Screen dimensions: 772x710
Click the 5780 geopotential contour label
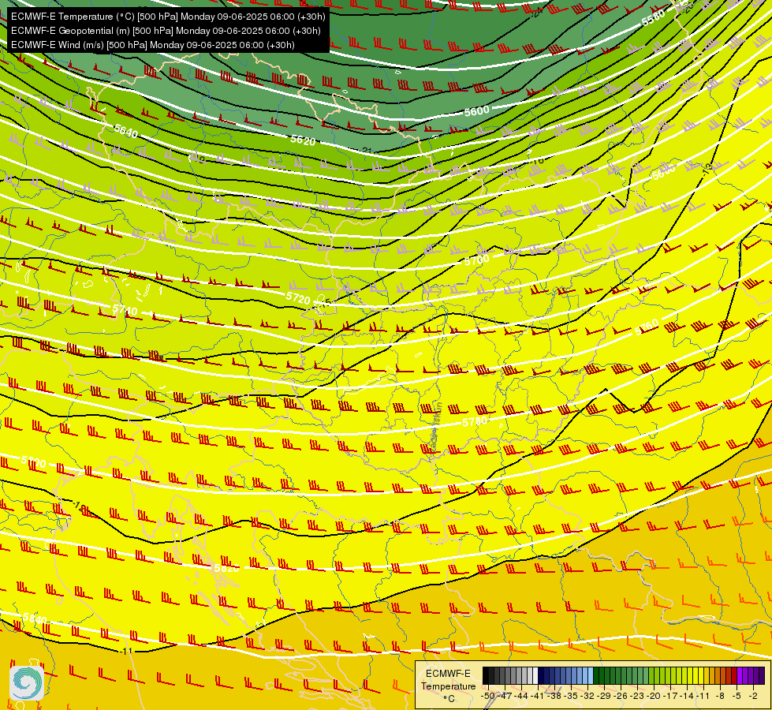point(475,422)
